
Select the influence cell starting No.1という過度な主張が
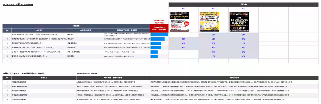click(113, 86)
